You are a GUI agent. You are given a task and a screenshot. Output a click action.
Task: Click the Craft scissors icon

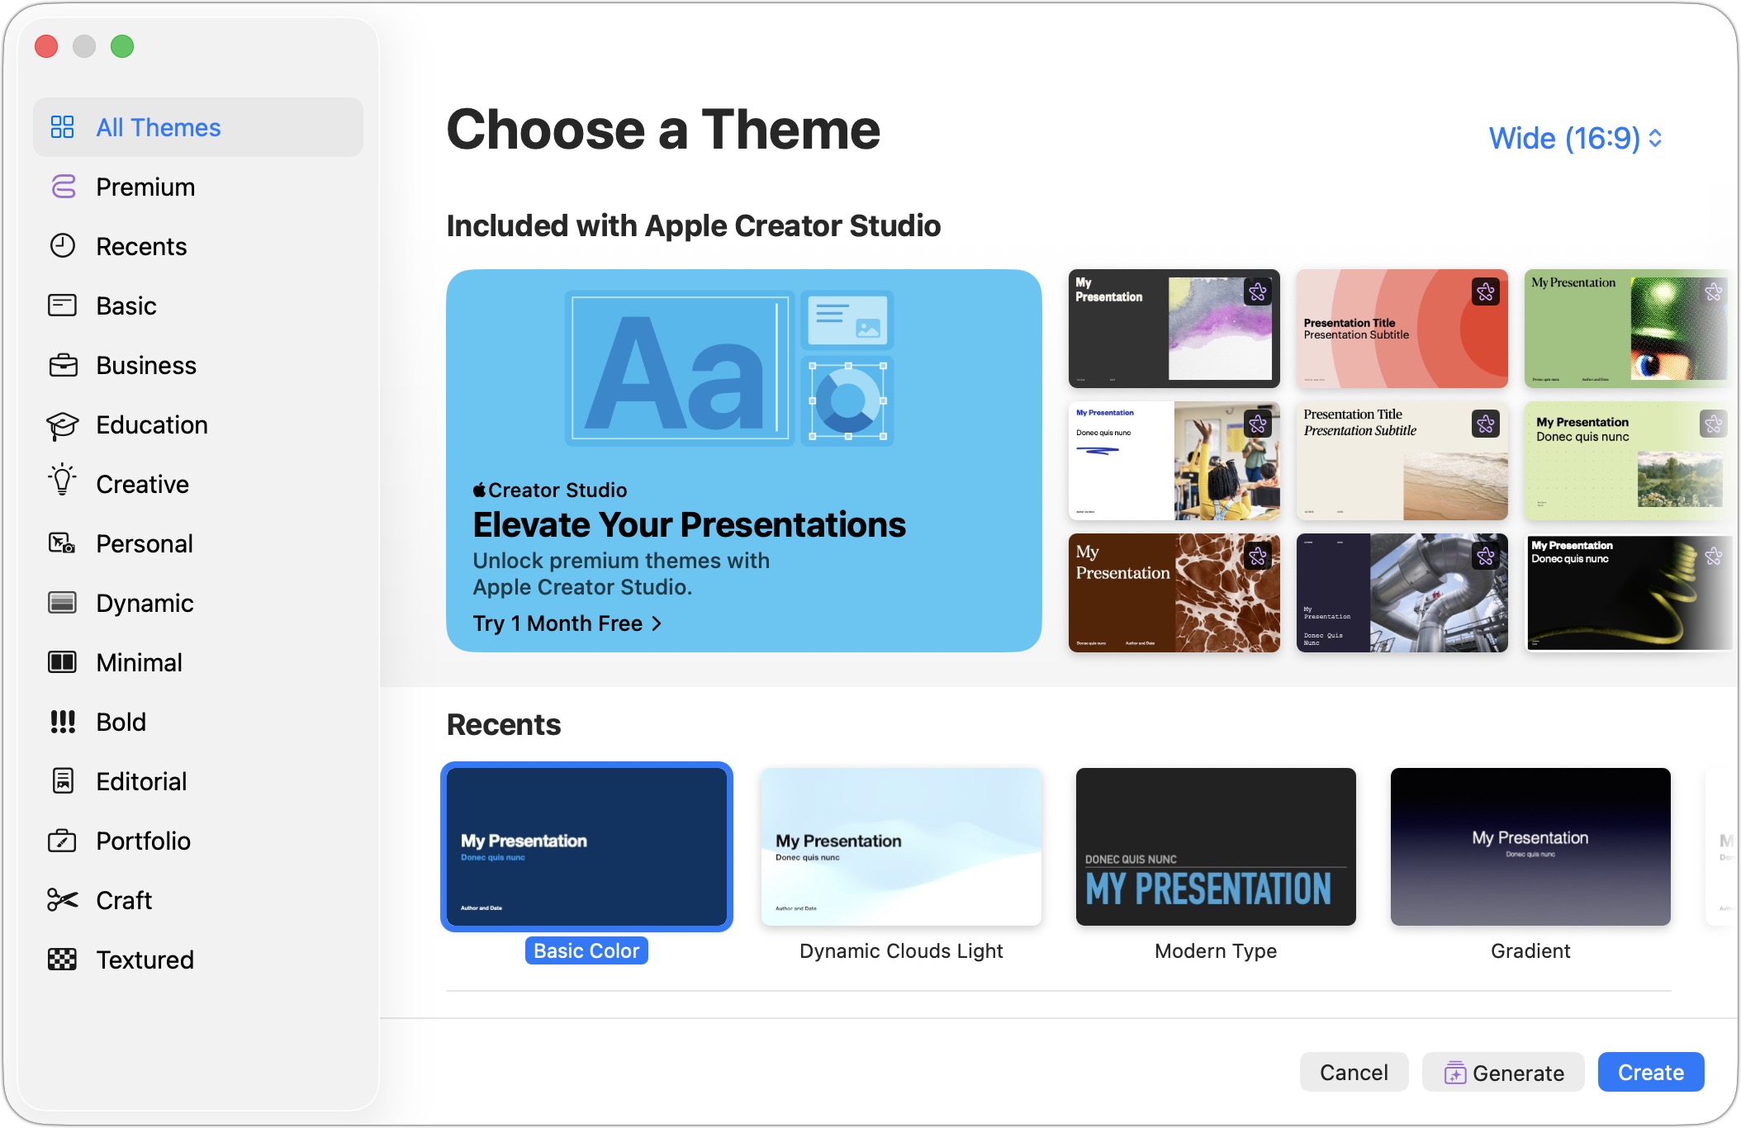click(x=63, y=900)
